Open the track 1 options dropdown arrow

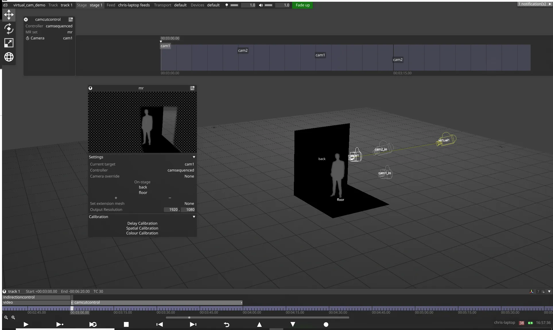(x=549, y=291)
